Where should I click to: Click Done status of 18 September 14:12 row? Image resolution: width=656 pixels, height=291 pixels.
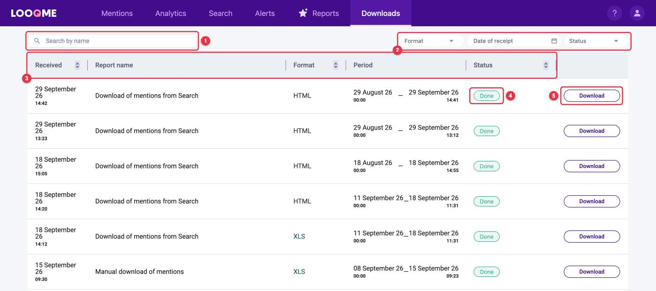tap(487, 237)
